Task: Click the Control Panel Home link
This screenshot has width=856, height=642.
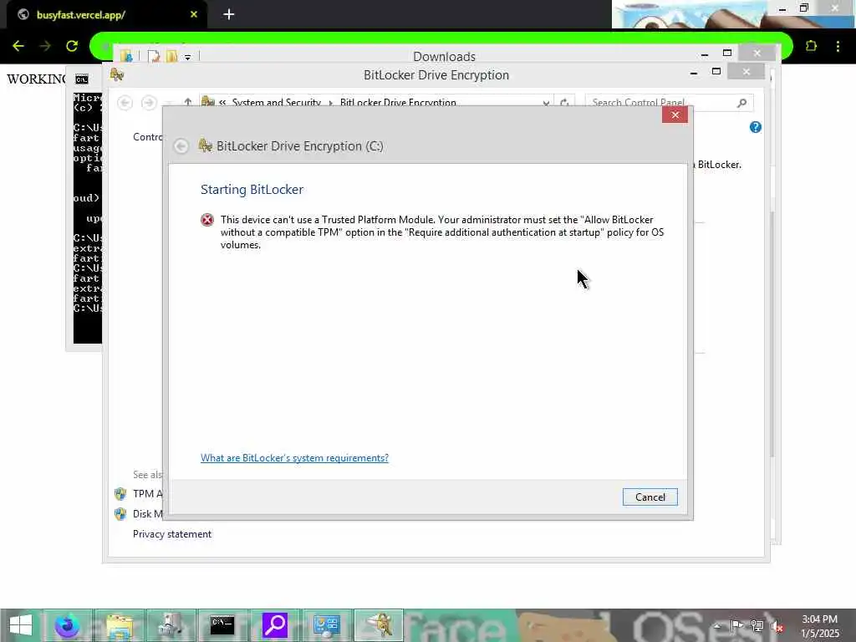Action: tap(147, 137)
